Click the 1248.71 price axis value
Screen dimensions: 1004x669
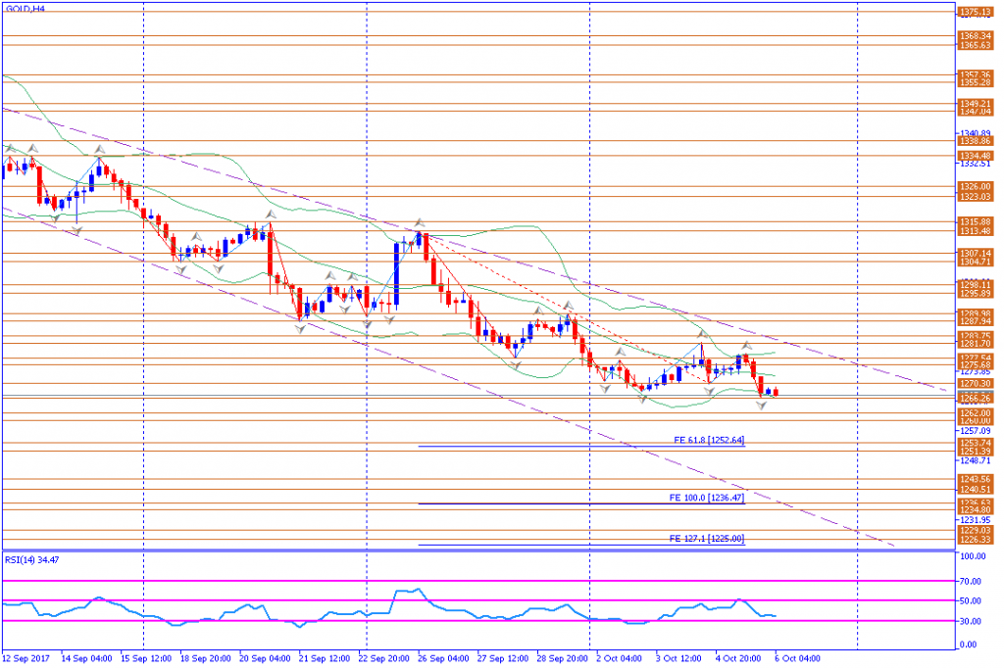tap(976, 460)
